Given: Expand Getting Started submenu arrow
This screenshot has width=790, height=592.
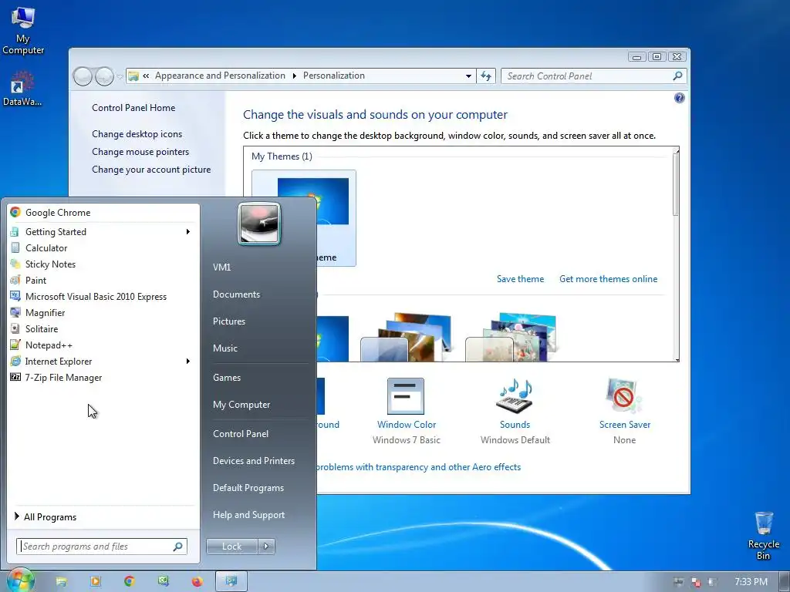Looking at the screenshot, I should tap(188, 231).
